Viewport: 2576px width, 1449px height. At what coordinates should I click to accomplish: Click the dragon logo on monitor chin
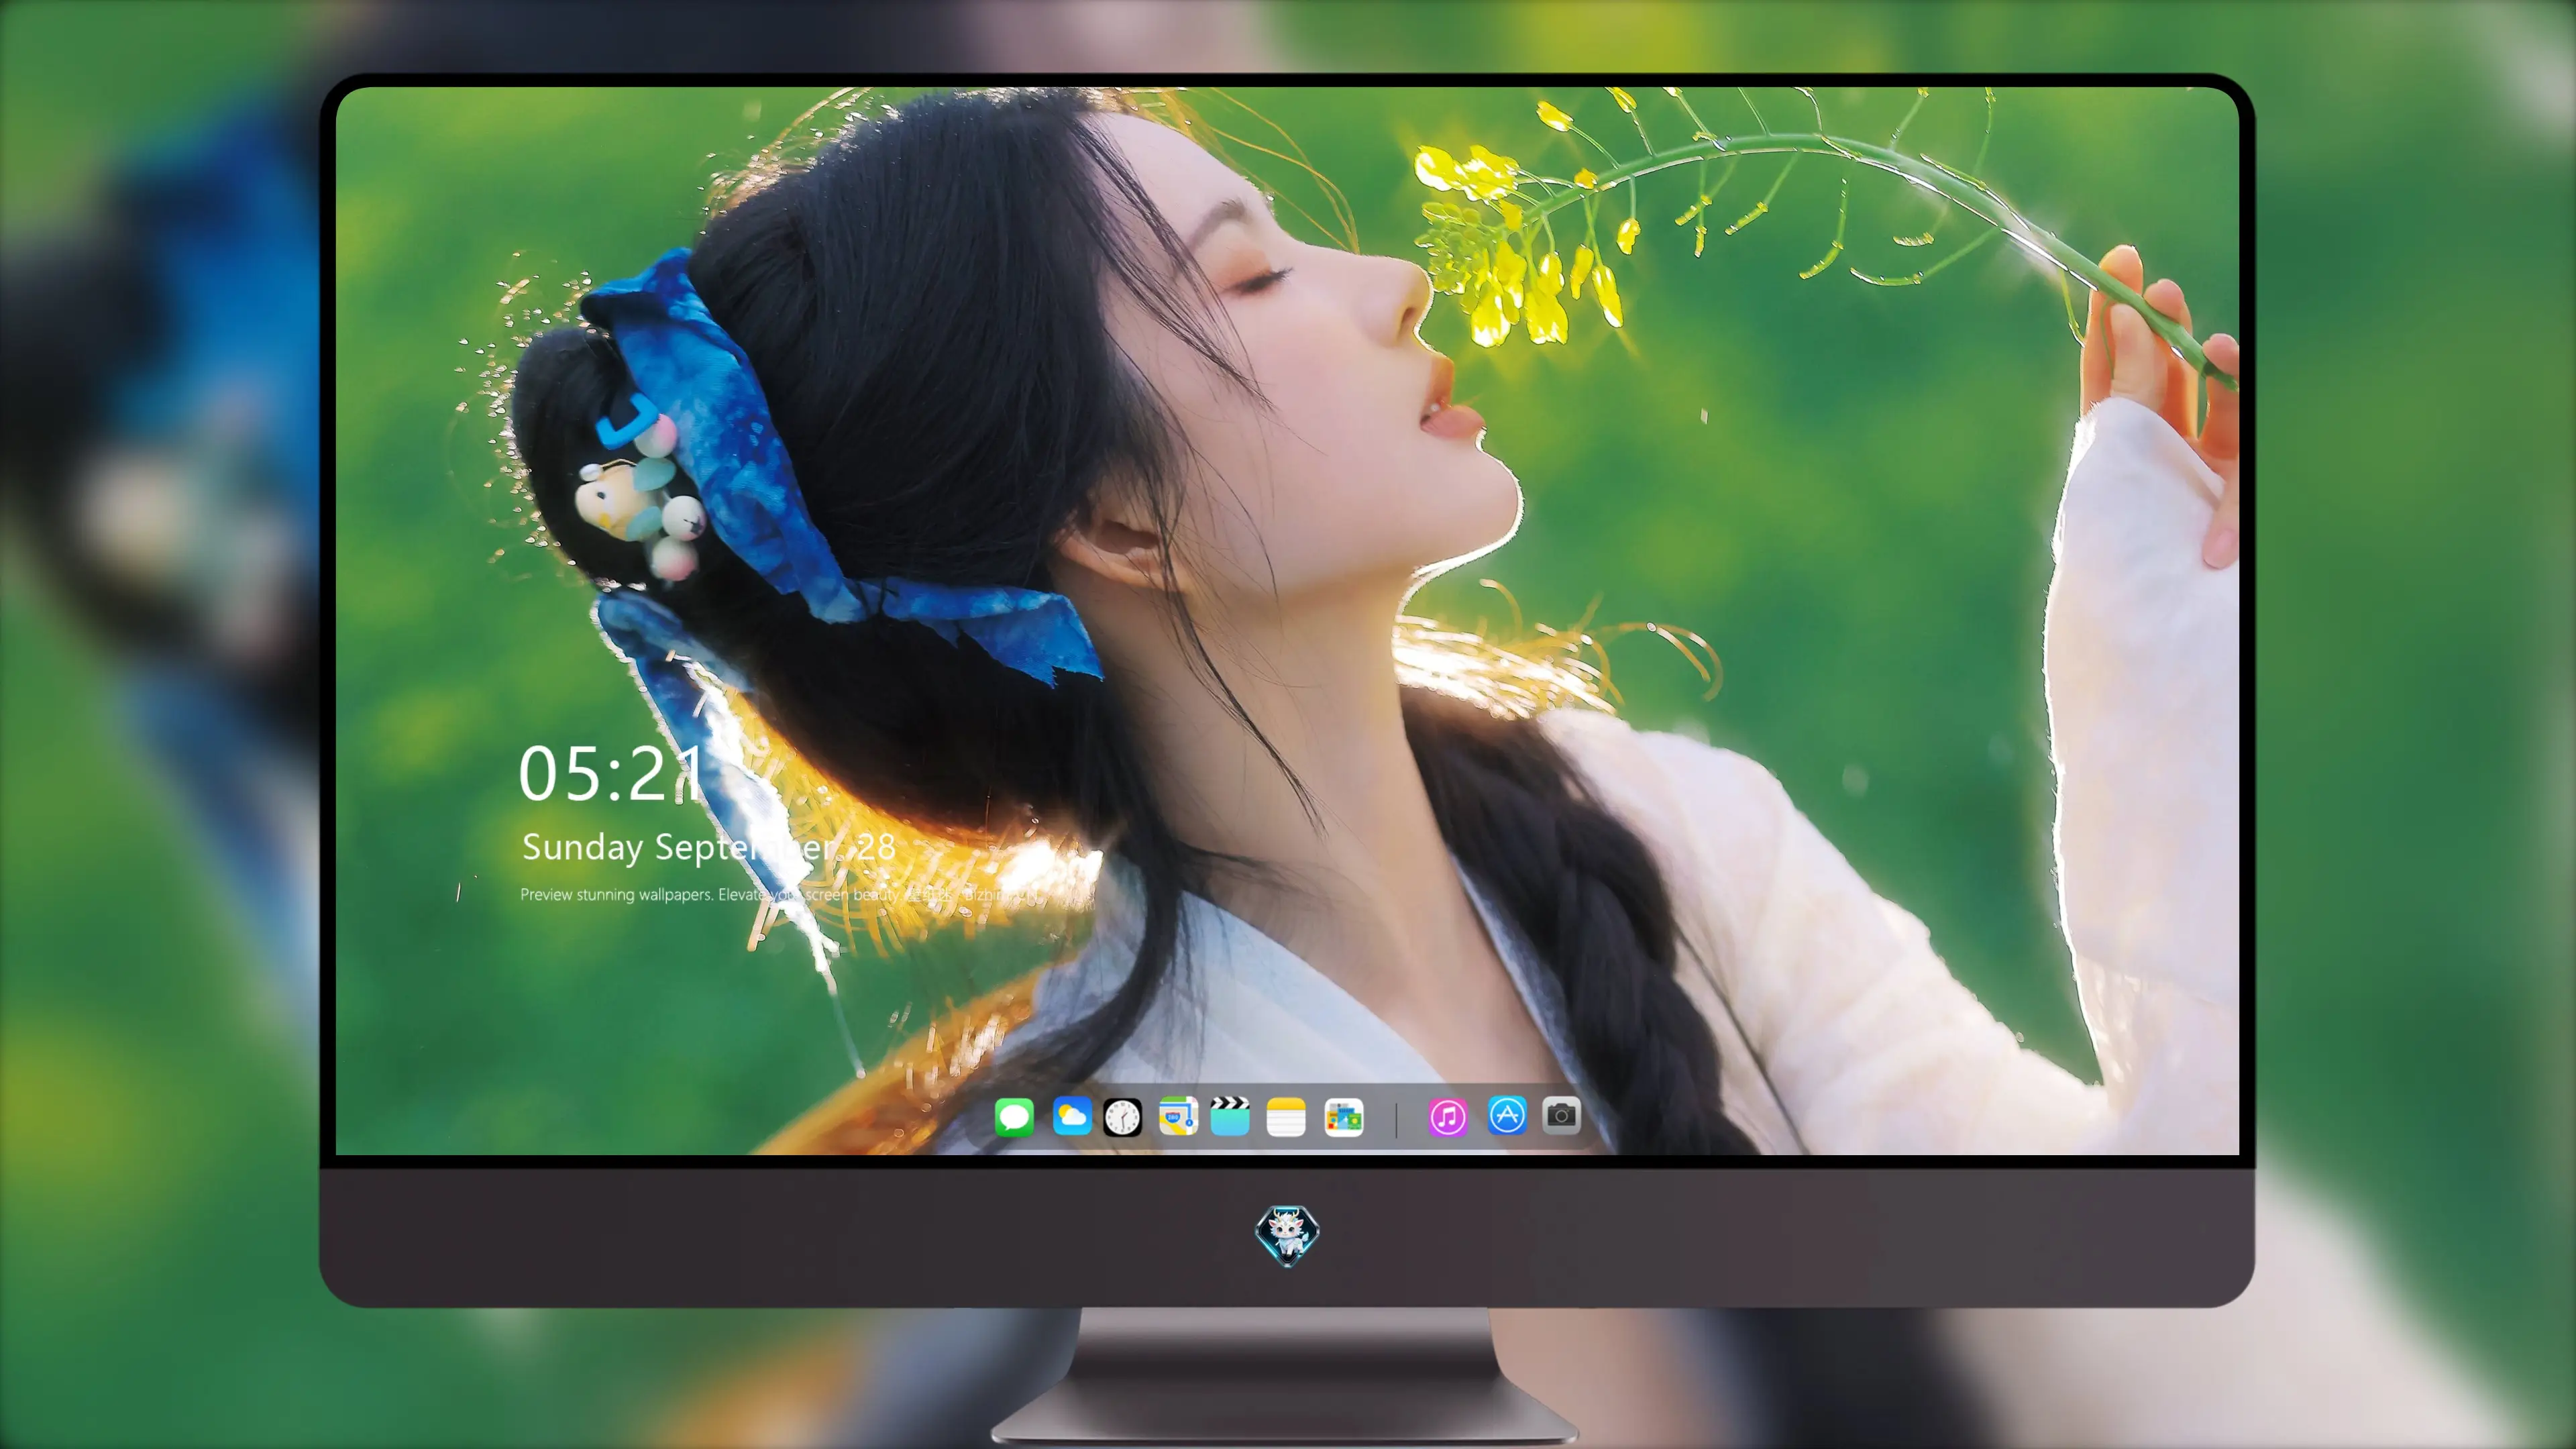(x=1287, y=1235)
